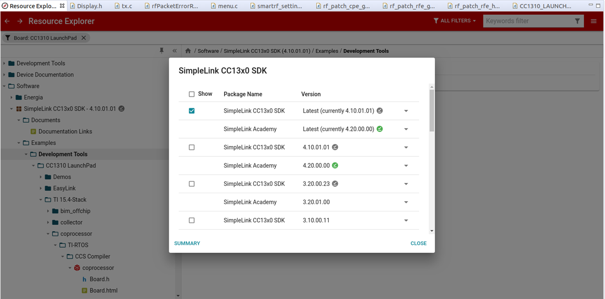Viewport: 605px width, 299px height.
Task: Check the SDK 3.20.00.23 checkbox
Action: [192, 183]
